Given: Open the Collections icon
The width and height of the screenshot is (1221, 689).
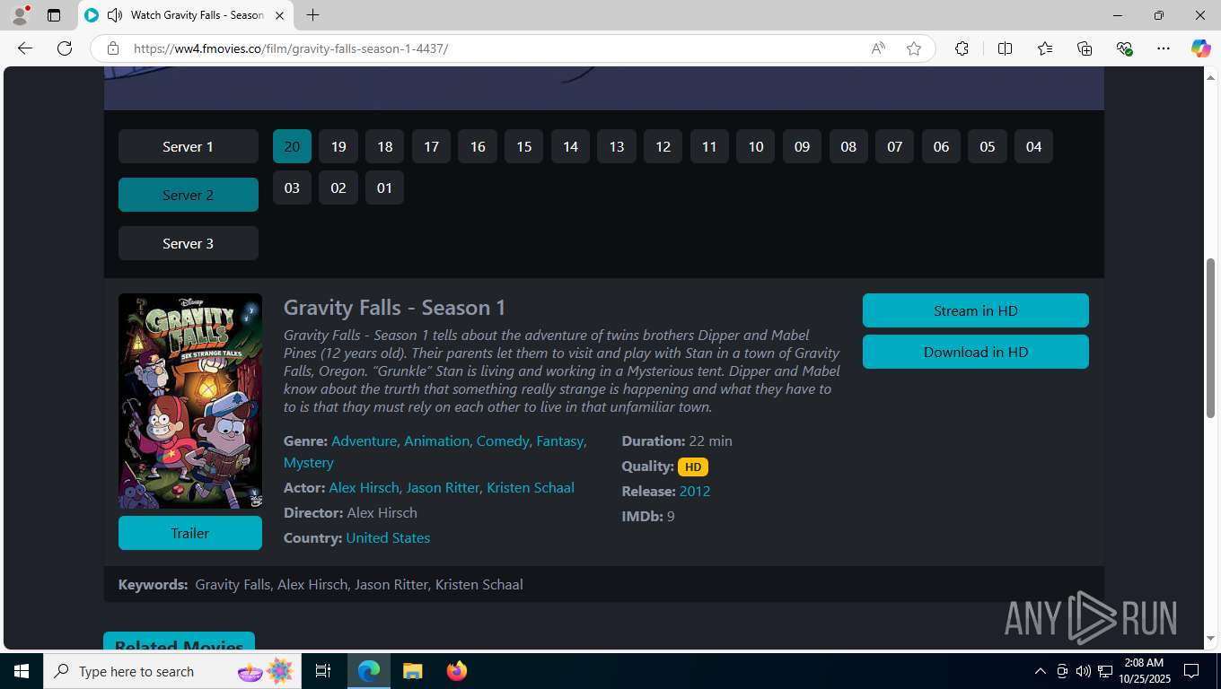Looking at the screenshot, I should coord(1085,48).
